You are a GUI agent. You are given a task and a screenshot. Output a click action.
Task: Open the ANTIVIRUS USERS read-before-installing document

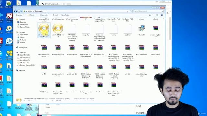coord(72,32)
